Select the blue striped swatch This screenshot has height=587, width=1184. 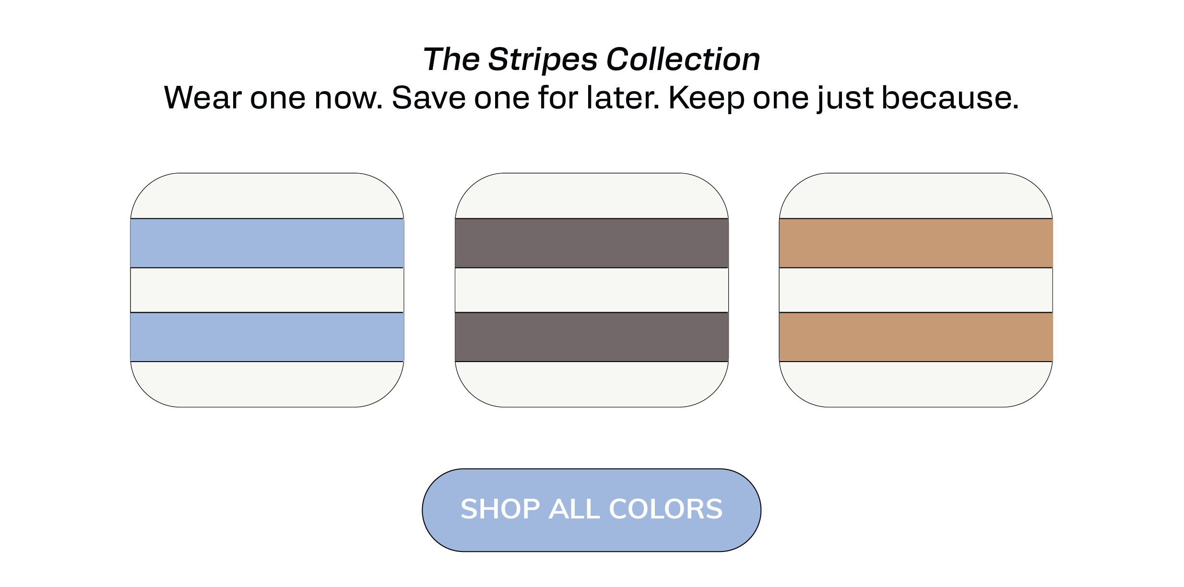coord(267,290)
